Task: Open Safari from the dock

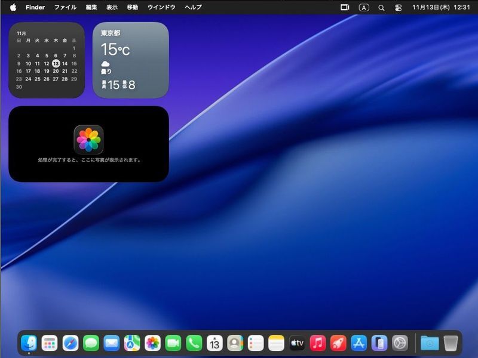Action: (71, 343)
